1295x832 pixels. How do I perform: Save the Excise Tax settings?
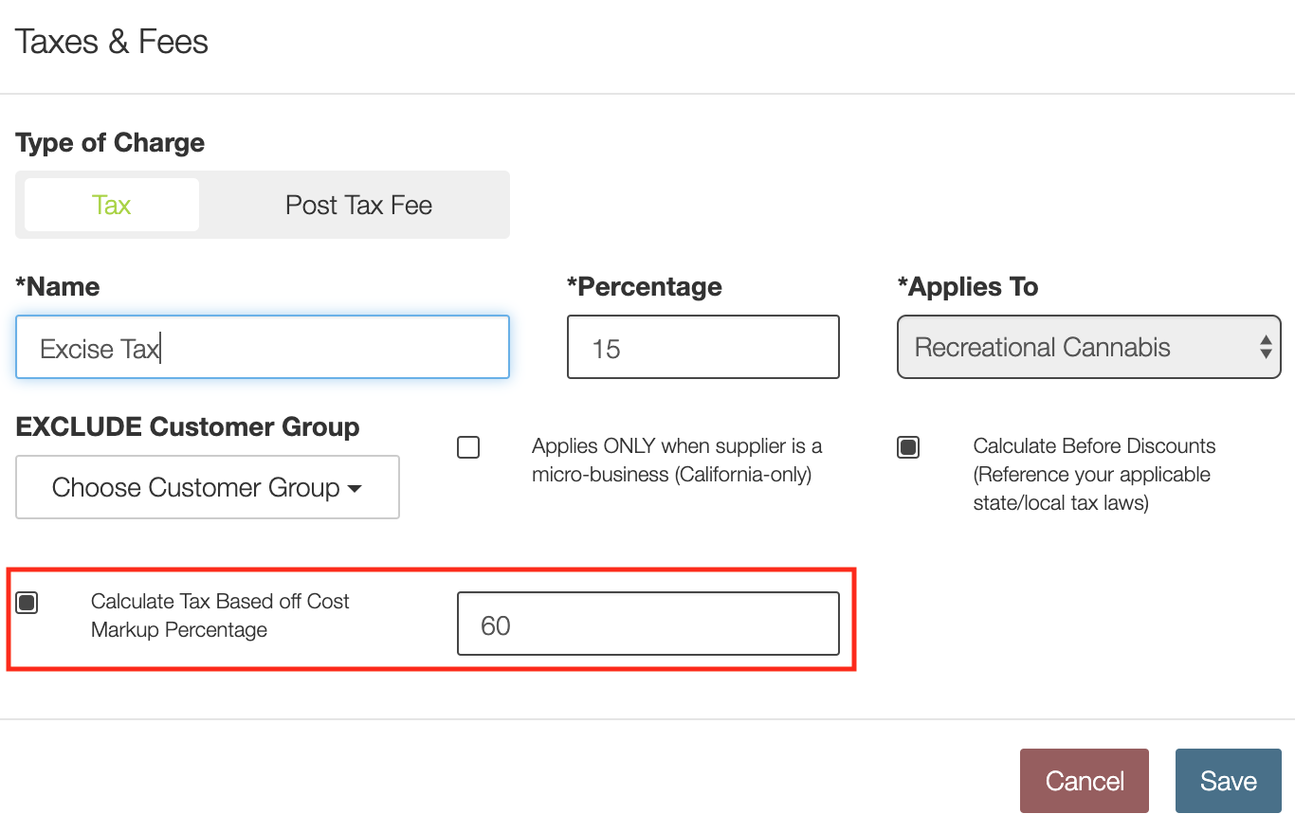click(x=1228, y=781)
